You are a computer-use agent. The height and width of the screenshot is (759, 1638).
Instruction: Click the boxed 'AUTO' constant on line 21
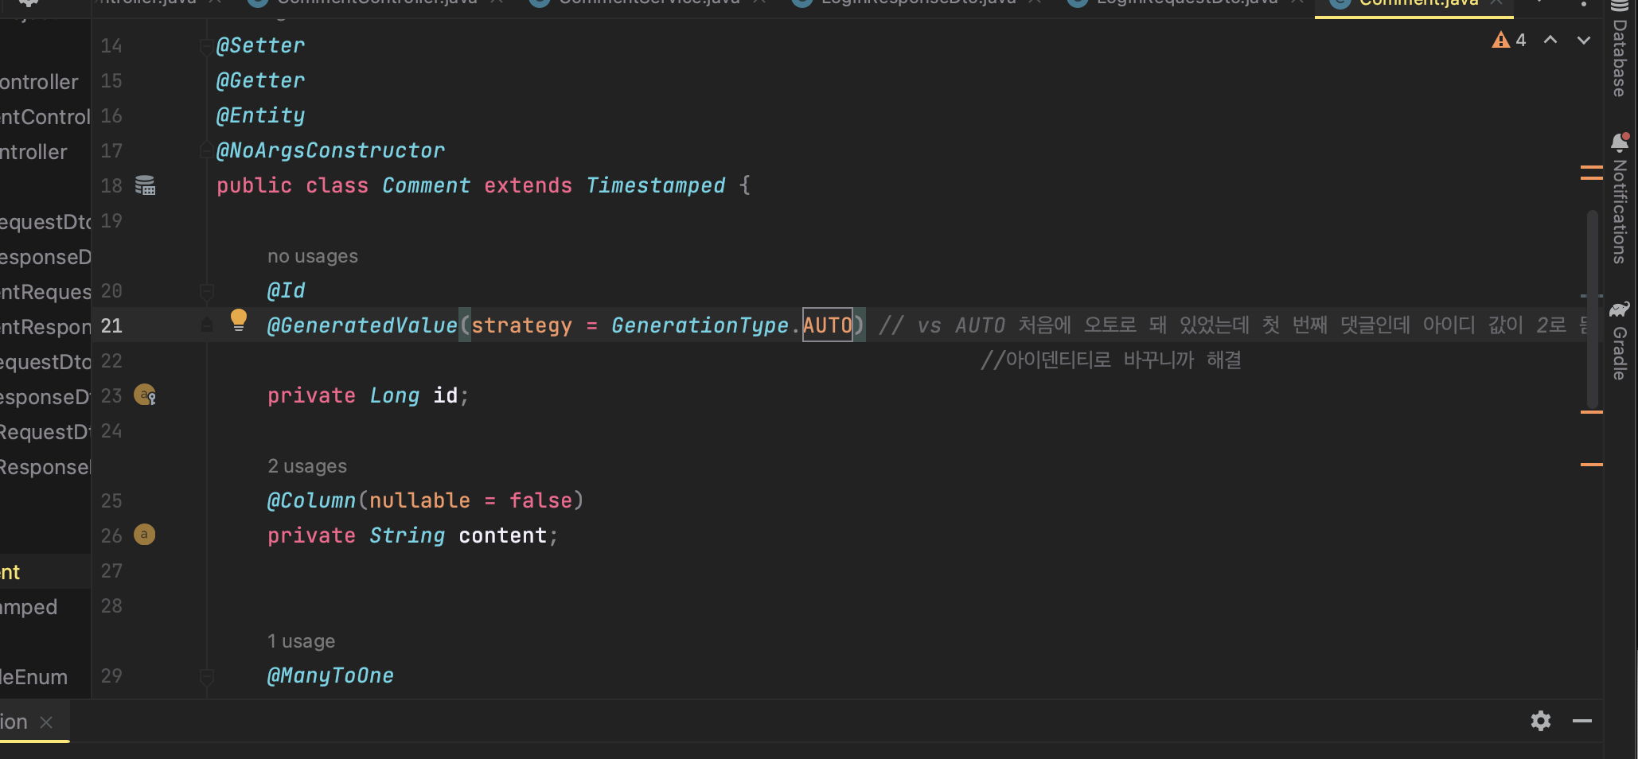(828, 325)
